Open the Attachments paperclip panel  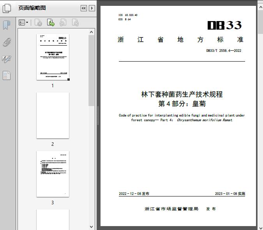7,42
